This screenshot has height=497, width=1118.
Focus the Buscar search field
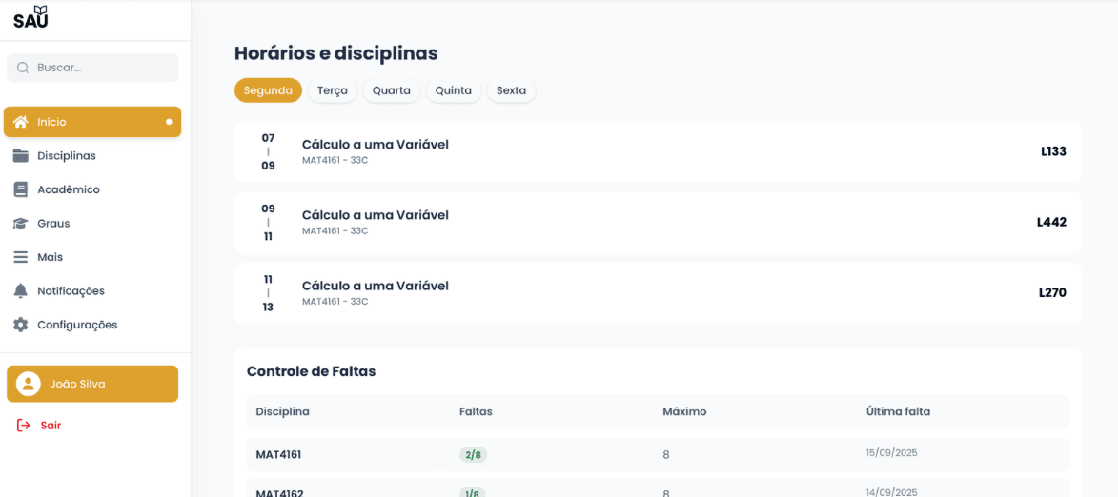point(92,68)
